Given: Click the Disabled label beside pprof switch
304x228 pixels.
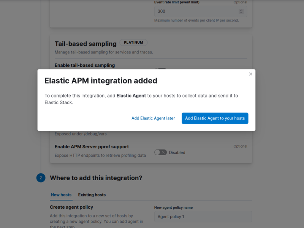Looking at the screenshot, I should pos(177,153).
